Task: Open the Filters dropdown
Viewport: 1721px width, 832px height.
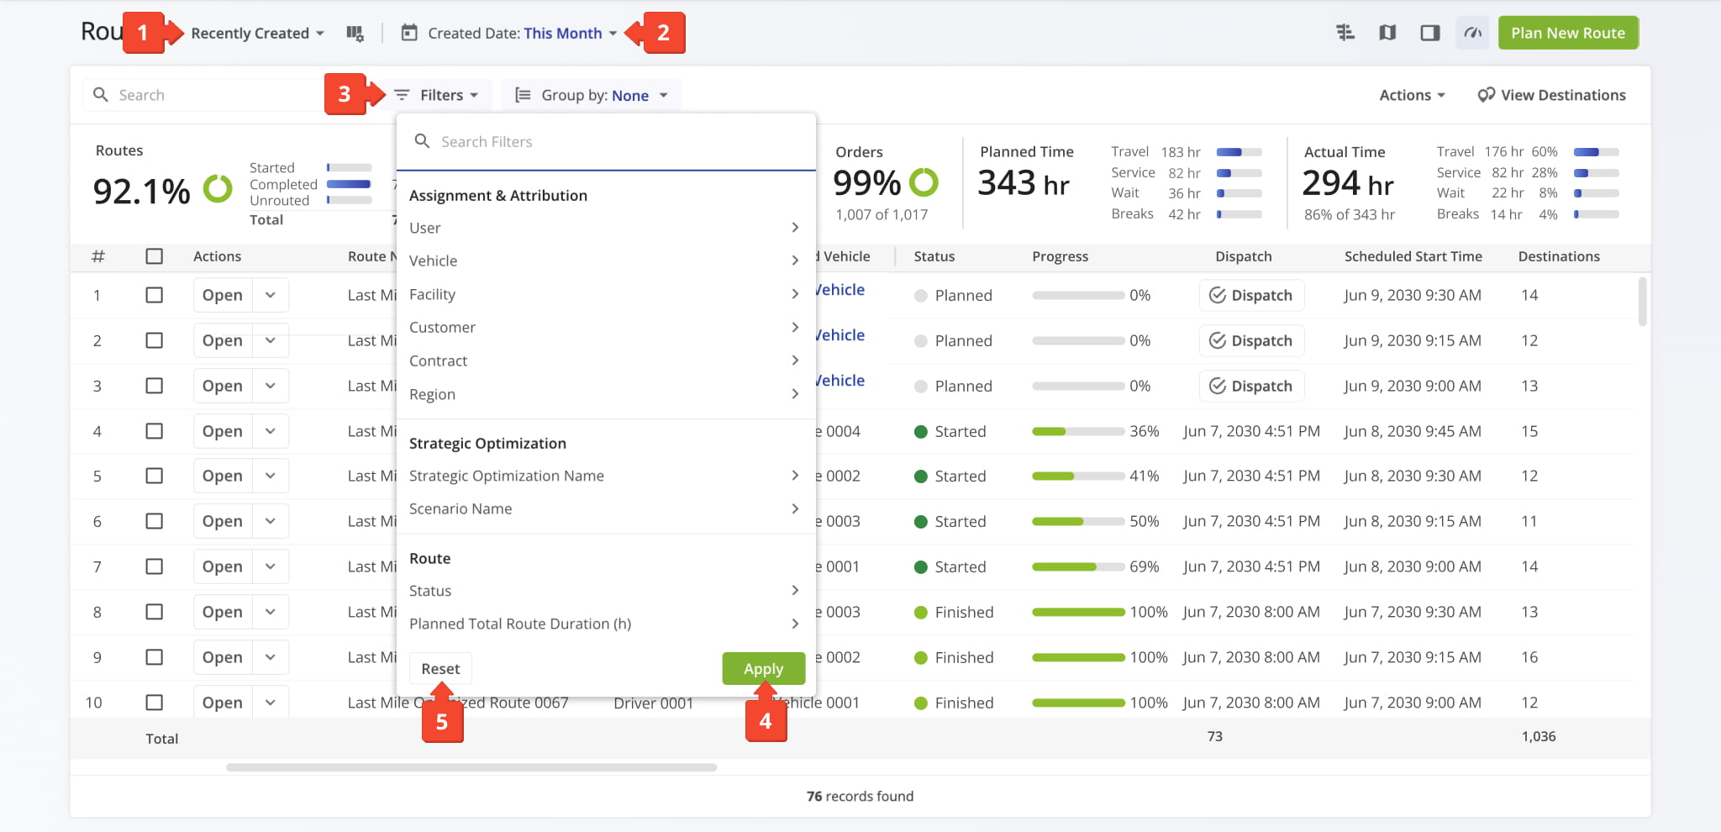Action: click(437, 95)
